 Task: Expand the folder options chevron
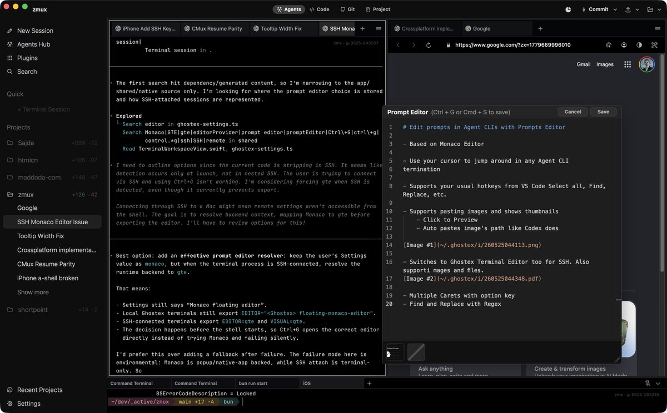[659, 9]
